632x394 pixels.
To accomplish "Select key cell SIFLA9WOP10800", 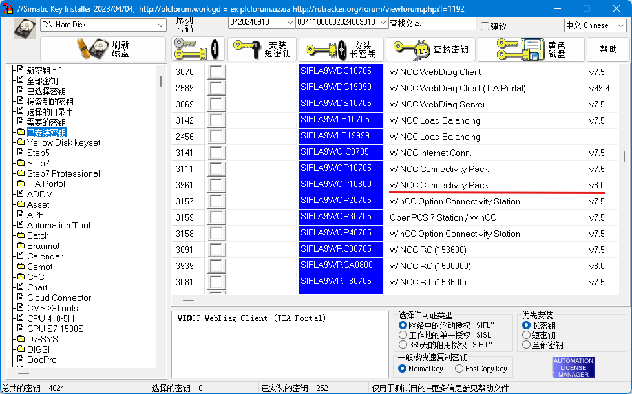I will click(341, 184).
